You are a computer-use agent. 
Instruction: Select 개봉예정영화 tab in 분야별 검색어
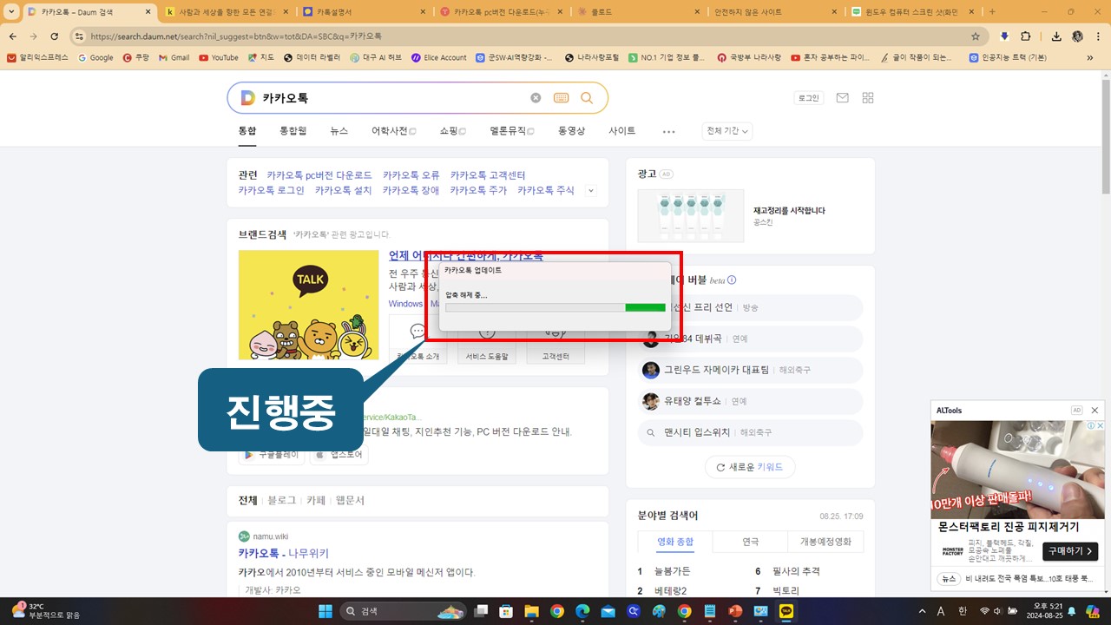pyautogui.click(x=825, y=542)
